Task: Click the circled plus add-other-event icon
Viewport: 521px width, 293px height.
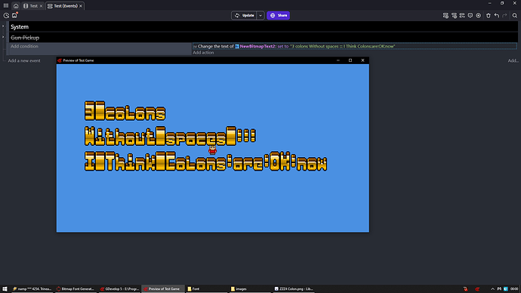Action: pyautogui.click(x=479, y=16)
